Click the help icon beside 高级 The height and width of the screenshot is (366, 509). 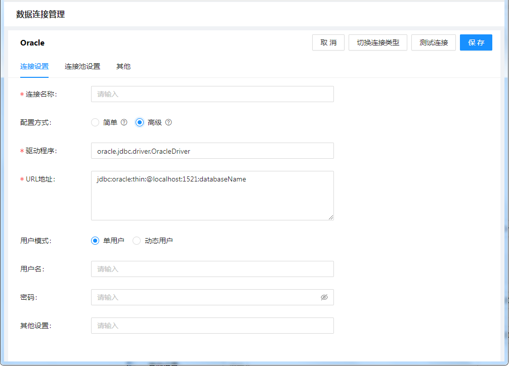168,122
